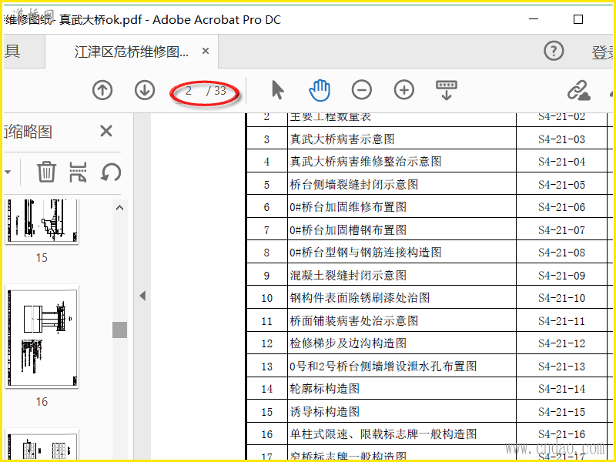Image resolution: width=616 pixels, height=462 pixels.
Task: Click drawing number S4-21-03
Action: click(561, 139)
